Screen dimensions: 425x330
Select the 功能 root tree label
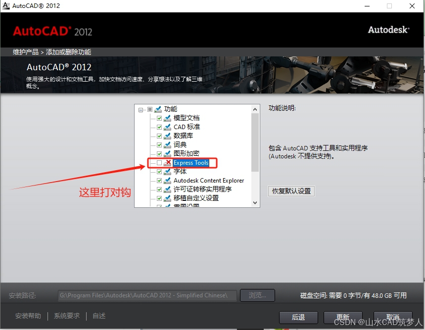pyautogui.click(x=171, y=109)
